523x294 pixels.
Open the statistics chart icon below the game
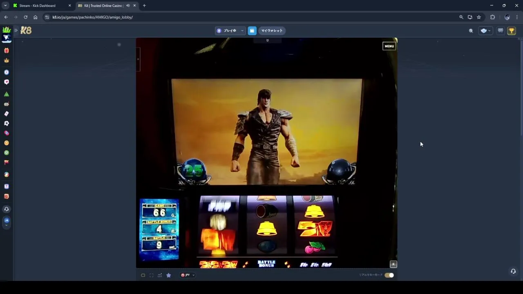(160, 275)
